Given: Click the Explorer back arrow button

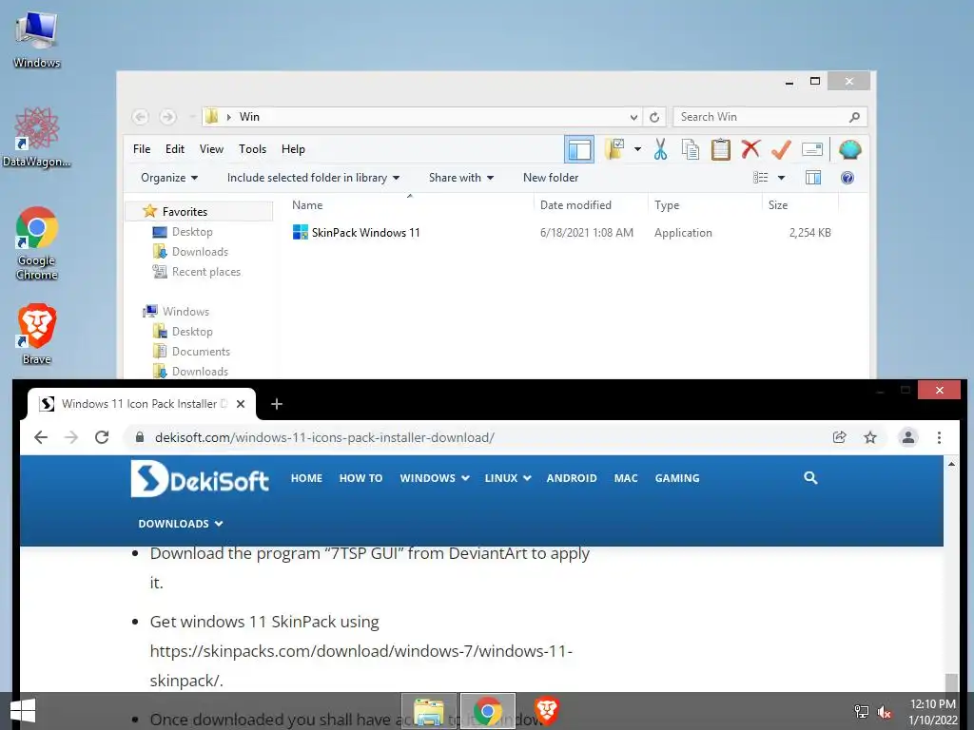Looking at the screenshot, I should coord(141,117).
